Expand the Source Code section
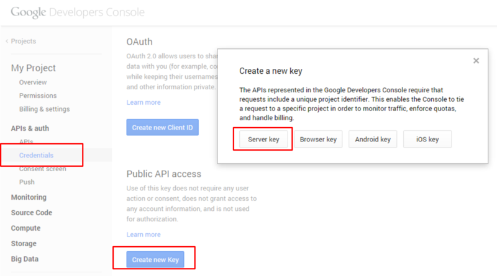Image resolution: width=497 pixels, height=276 pixels. tap(32, 213)
